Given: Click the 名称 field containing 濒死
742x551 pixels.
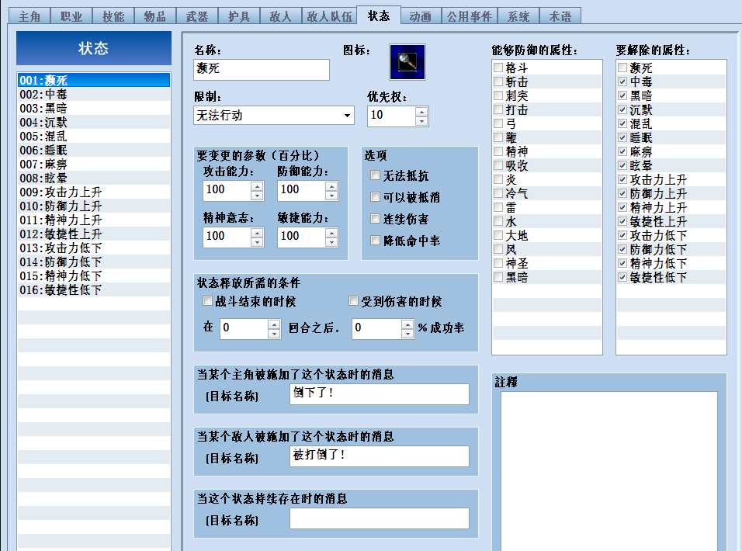Looking at the screenshot, I should (262, 69).
